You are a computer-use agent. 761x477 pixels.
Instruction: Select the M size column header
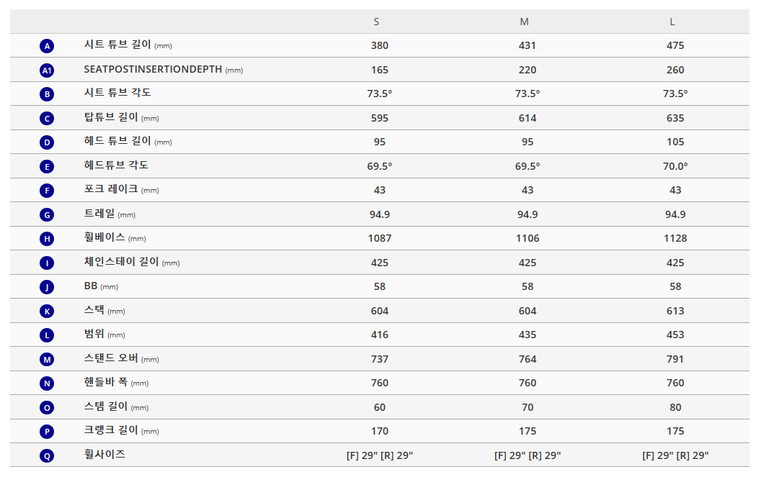524,22
